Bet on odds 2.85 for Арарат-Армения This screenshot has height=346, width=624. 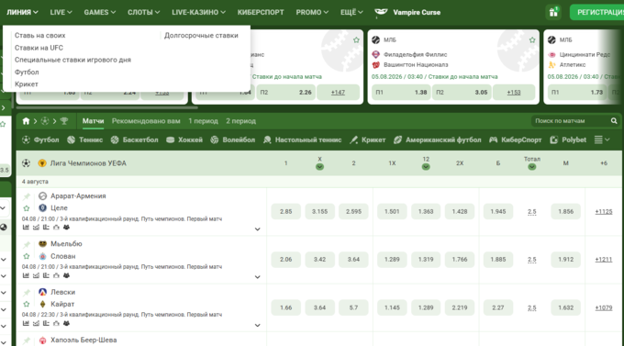tap(285, 211)
